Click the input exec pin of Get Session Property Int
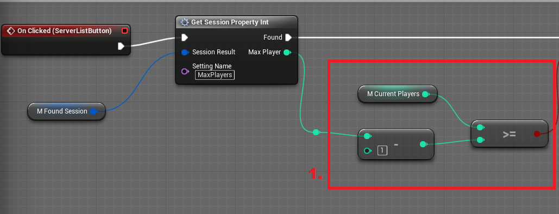The image size is (559, 214). (185, 37)
